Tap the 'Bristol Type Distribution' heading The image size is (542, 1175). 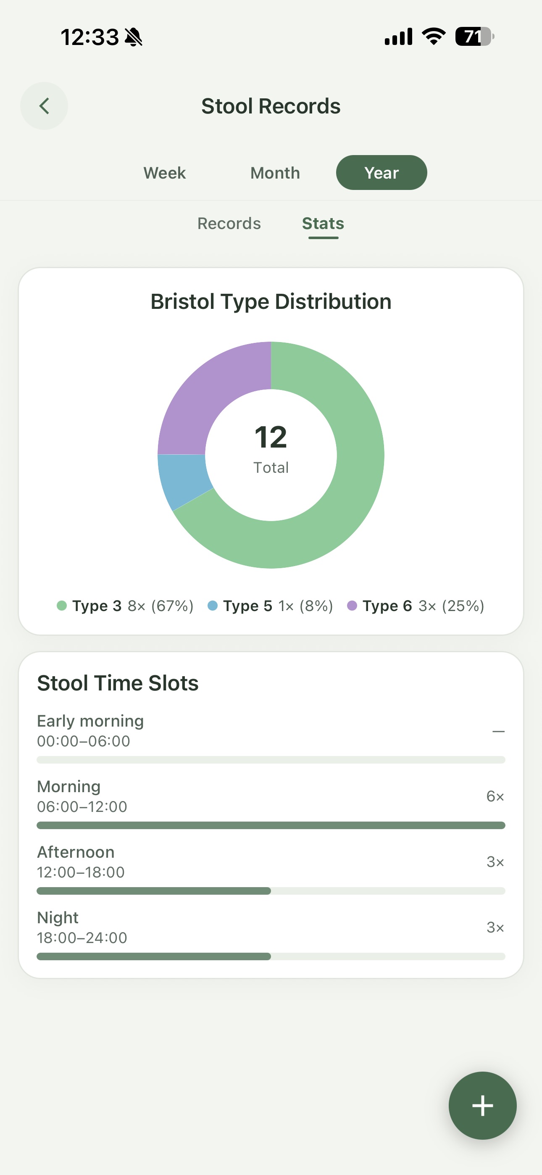[x=271, y=301]
